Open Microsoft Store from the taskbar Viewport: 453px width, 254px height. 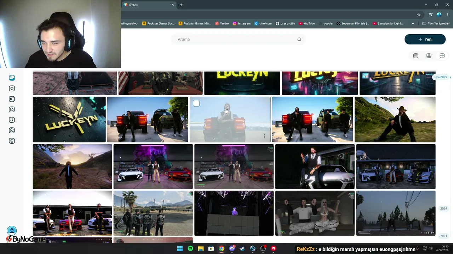point(211,248)
